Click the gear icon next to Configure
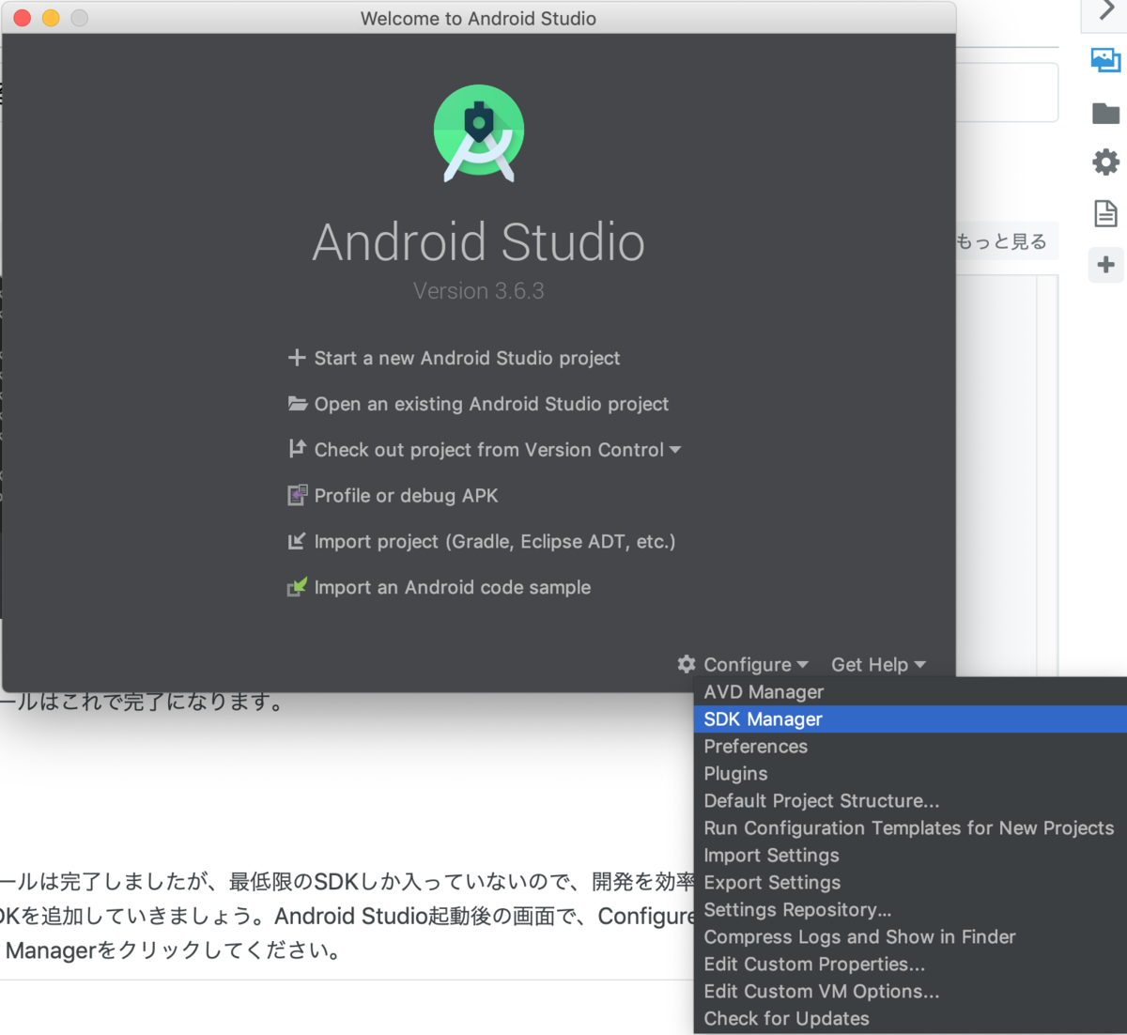This screenshot has width=1127, height=1035. pyautogui.click(x=687, y=664)
